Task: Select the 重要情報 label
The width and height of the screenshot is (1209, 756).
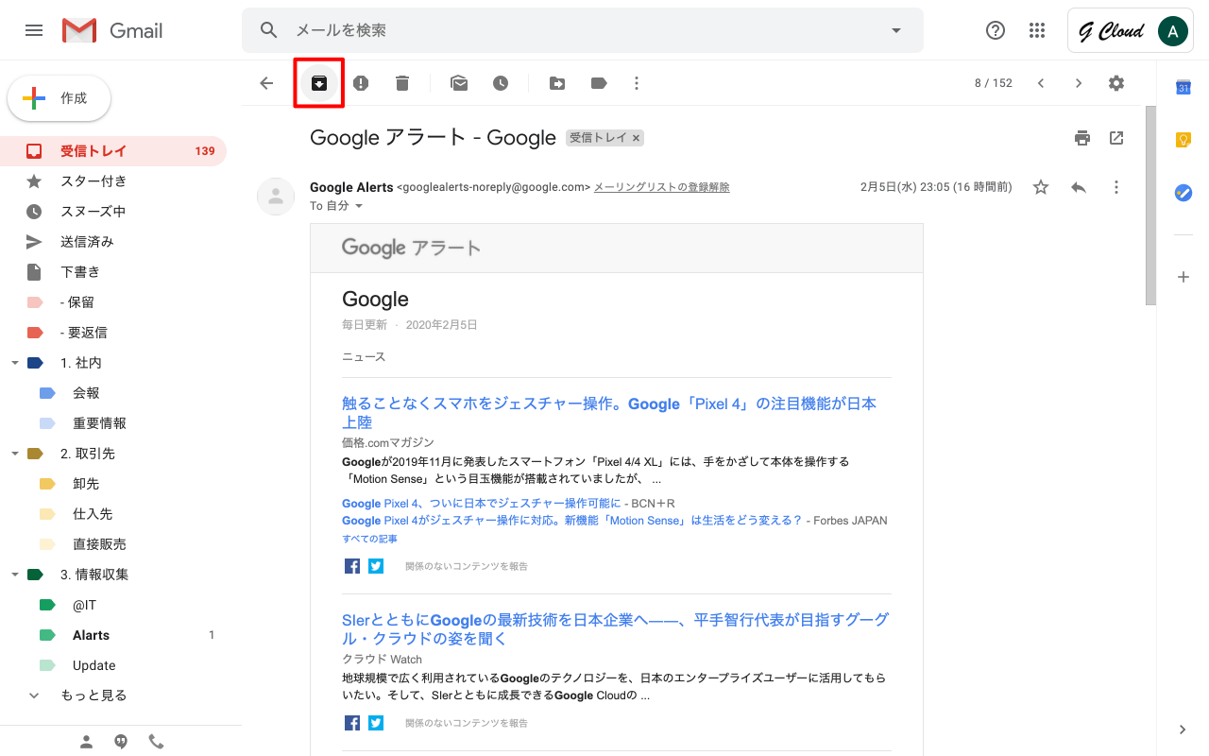Action: (x=113, y=423)
